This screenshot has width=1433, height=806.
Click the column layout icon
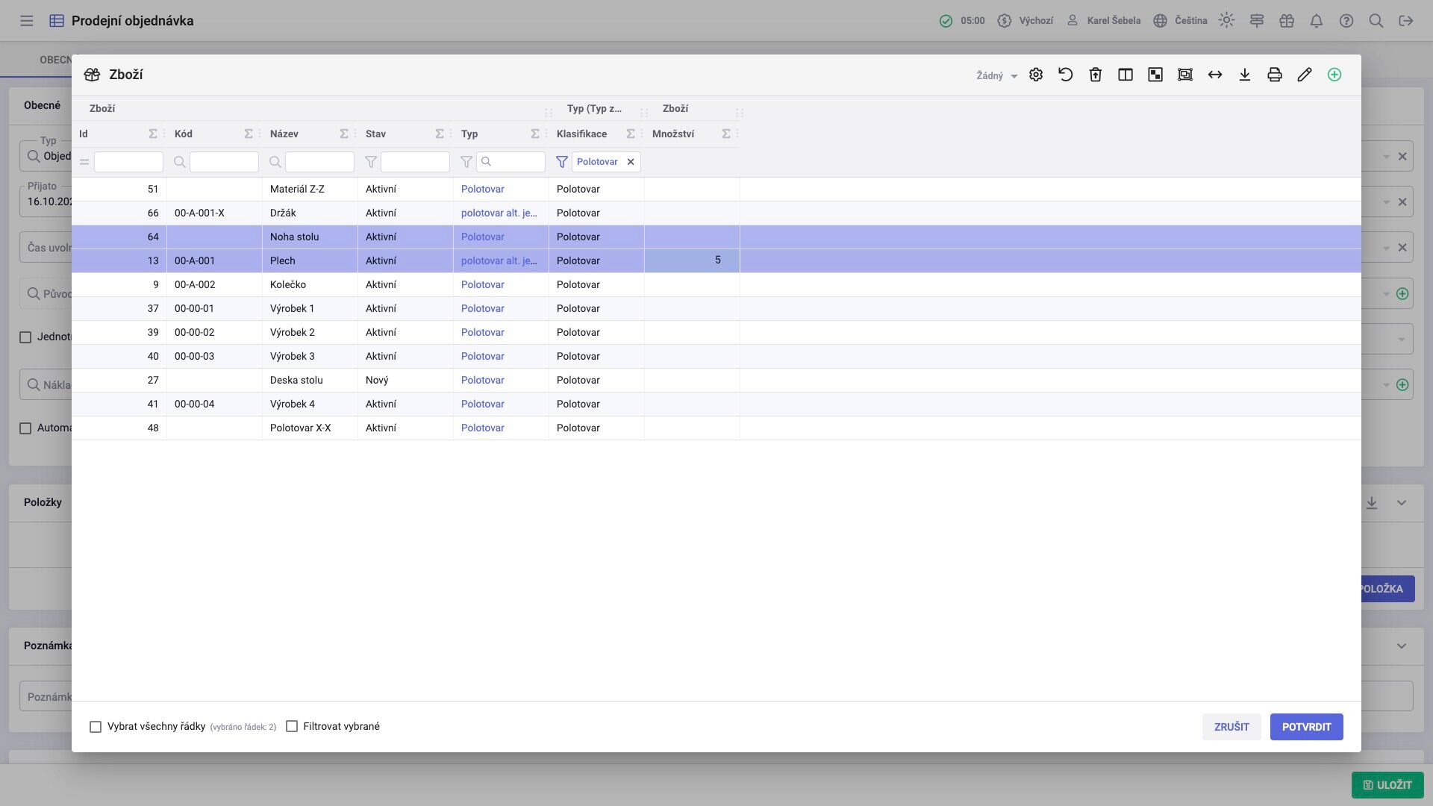[x=1126, y=75]
